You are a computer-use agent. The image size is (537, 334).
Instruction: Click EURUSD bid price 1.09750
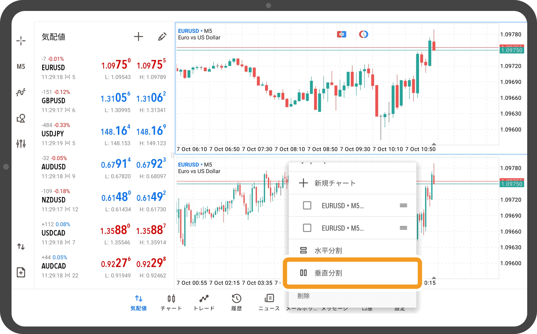pyautogui.click(x=116, y=64)
